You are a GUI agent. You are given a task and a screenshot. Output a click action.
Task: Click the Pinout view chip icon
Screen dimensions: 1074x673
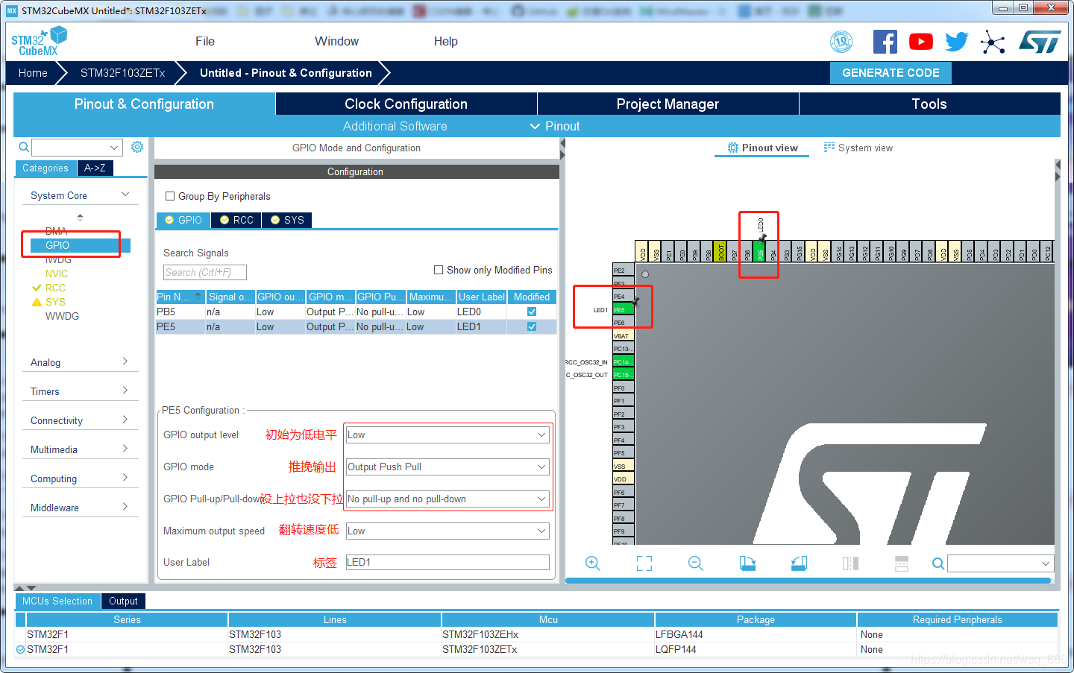[733, 148]
